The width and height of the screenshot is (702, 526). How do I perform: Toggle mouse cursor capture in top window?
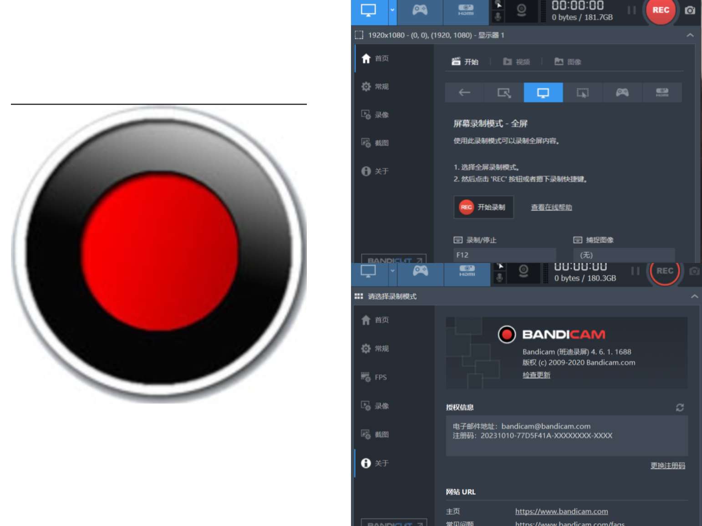coord(499,5)
